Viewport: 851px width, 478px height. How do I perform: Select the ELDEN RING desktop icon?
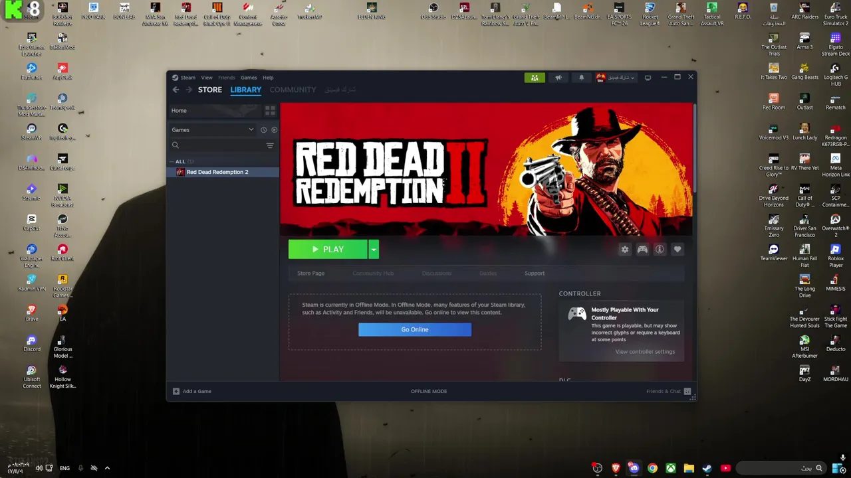click(372, 12)
